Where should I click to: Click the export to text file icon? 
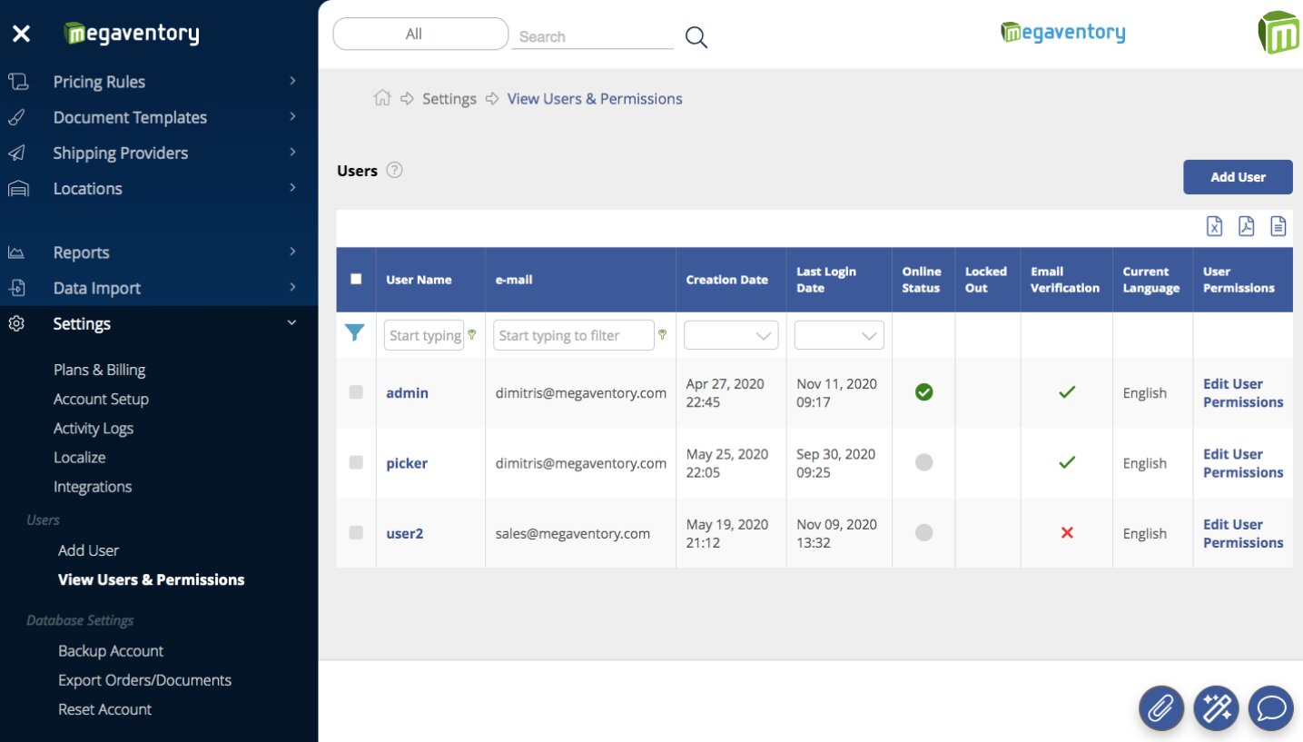(x=1278, y=226)
